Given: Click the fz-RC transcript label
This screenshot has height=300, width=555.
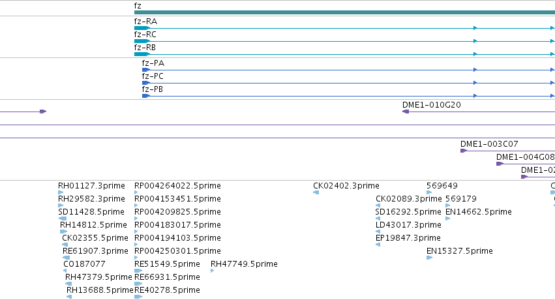Looking at the screenshot, I should click(x=145, y=35).
